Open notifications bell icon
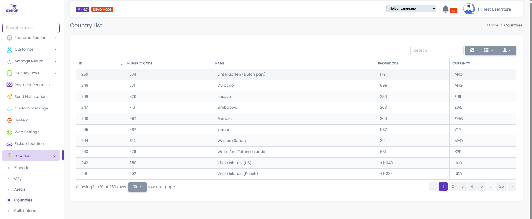The height and width of the screenshot is (219, 532). (x=445, y=9)
